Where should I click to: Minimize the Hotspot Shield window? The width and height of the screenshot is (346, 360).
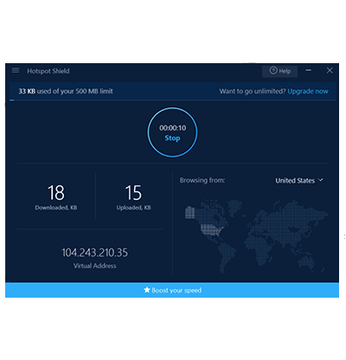309,70
